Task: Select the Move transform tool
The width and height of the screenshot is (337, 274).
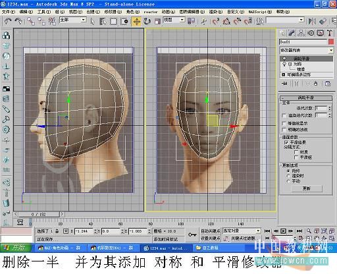Action: coord(136,22)
